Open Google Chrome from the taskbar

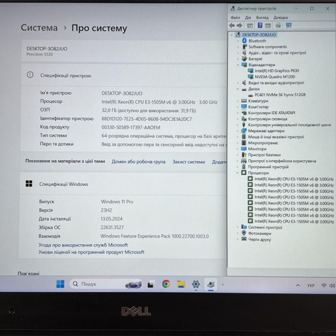166,284
